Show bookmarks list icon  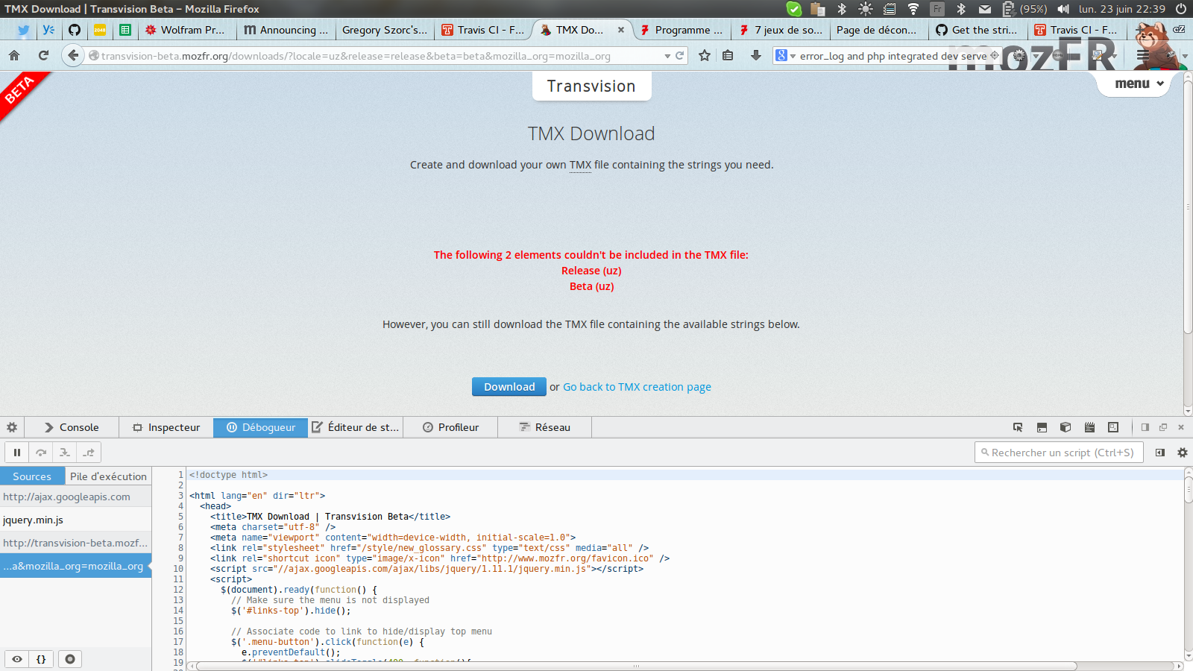[728, 56]
